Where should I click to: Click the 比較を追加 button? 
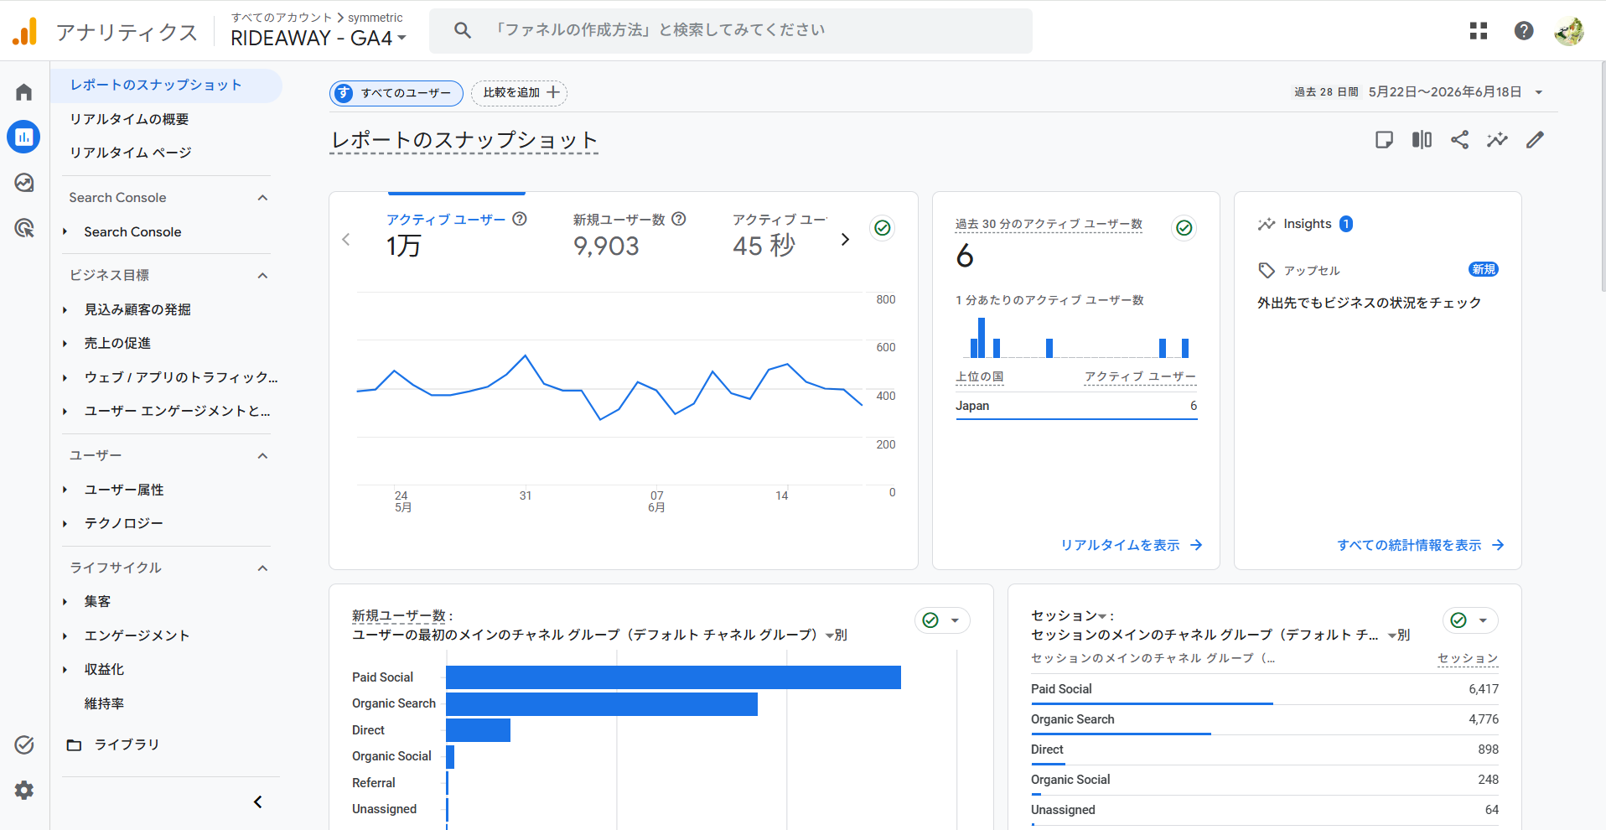[520, 93]
